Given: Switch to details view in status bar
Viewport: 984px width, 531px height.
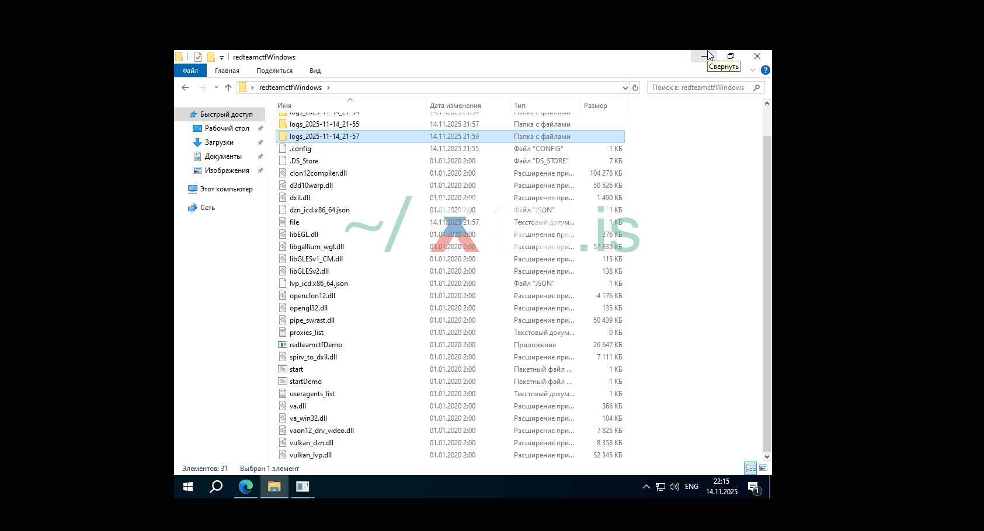Looking at the screenshot, I should (750, 468).
